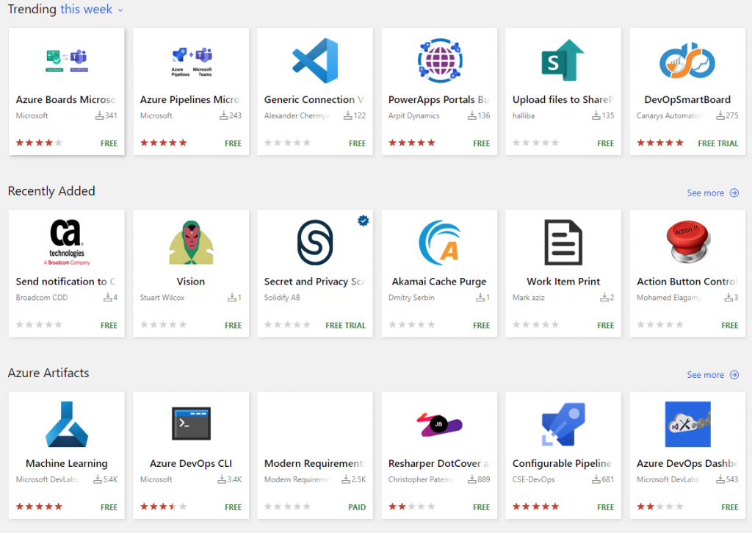Click the Secret and Privacy Scanner icon
The image size is (752, 533).
click(x=315, y=243)
